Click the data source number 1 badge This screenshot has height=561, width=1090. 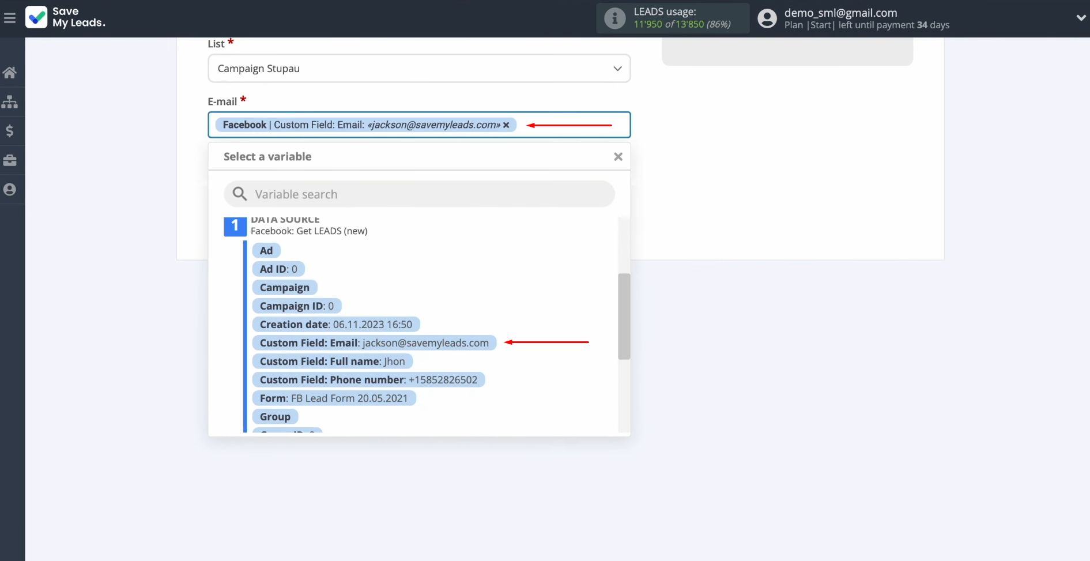pyautogui.click(x=235, y=225)
